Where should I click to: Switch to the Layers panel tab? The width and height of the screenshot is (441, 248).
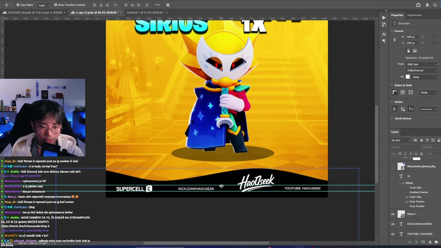tap(395, 132)
